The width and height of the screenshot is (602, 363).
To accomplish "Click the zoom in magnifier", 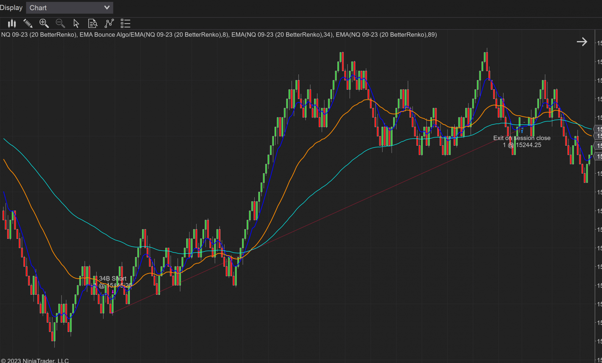I will (44, 23).
